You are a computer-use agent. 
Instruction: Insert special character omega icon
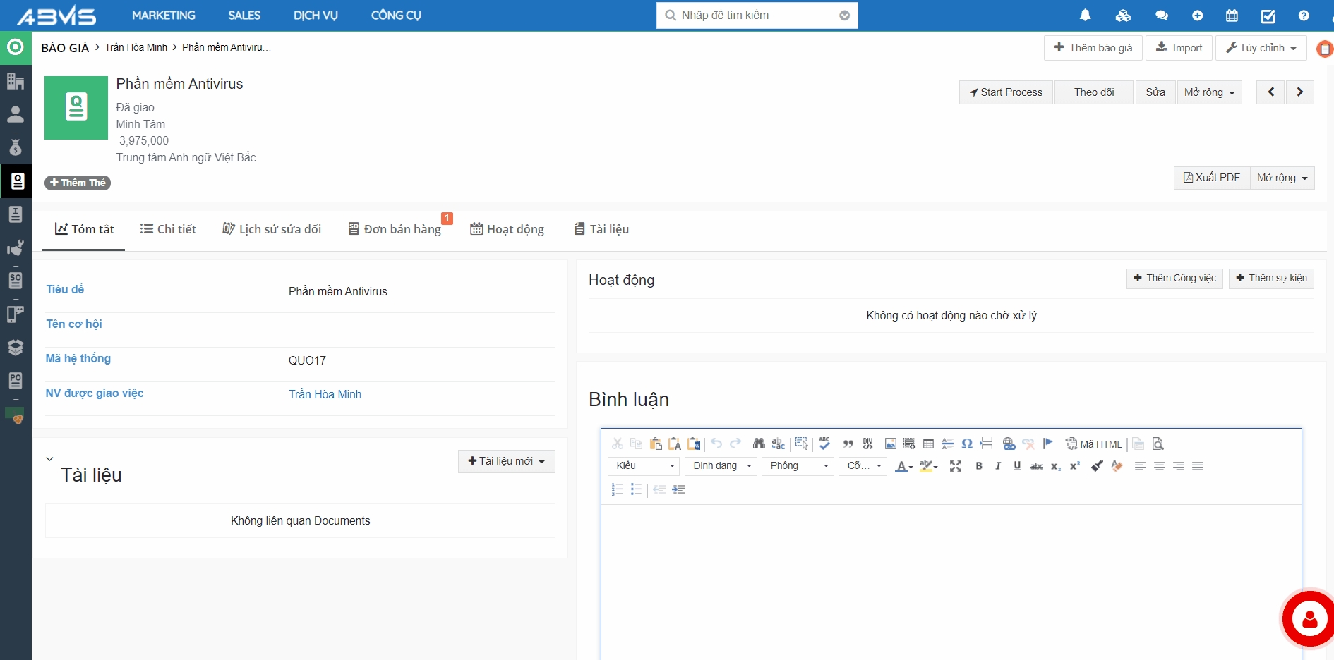[967, 444]
